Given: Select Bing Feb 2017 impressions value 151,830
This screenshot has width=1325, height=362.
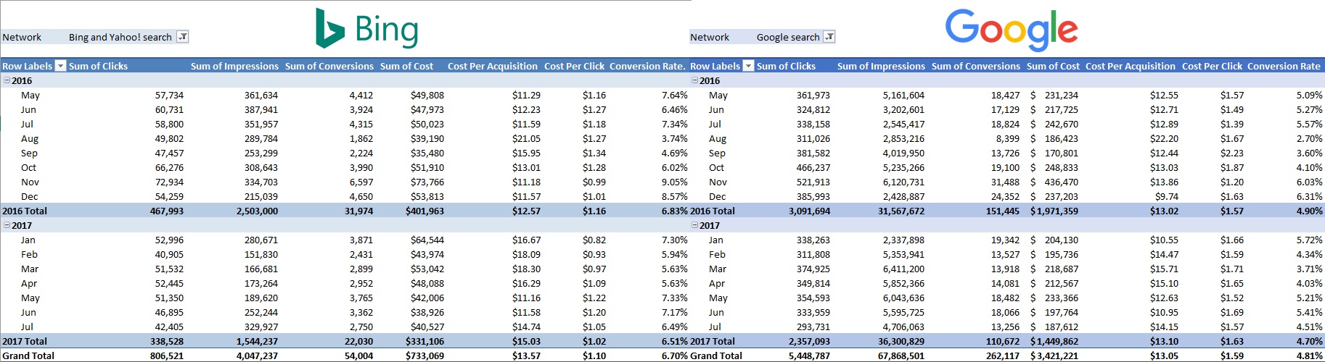Looking at the screenshot, I should pos(261,254).
